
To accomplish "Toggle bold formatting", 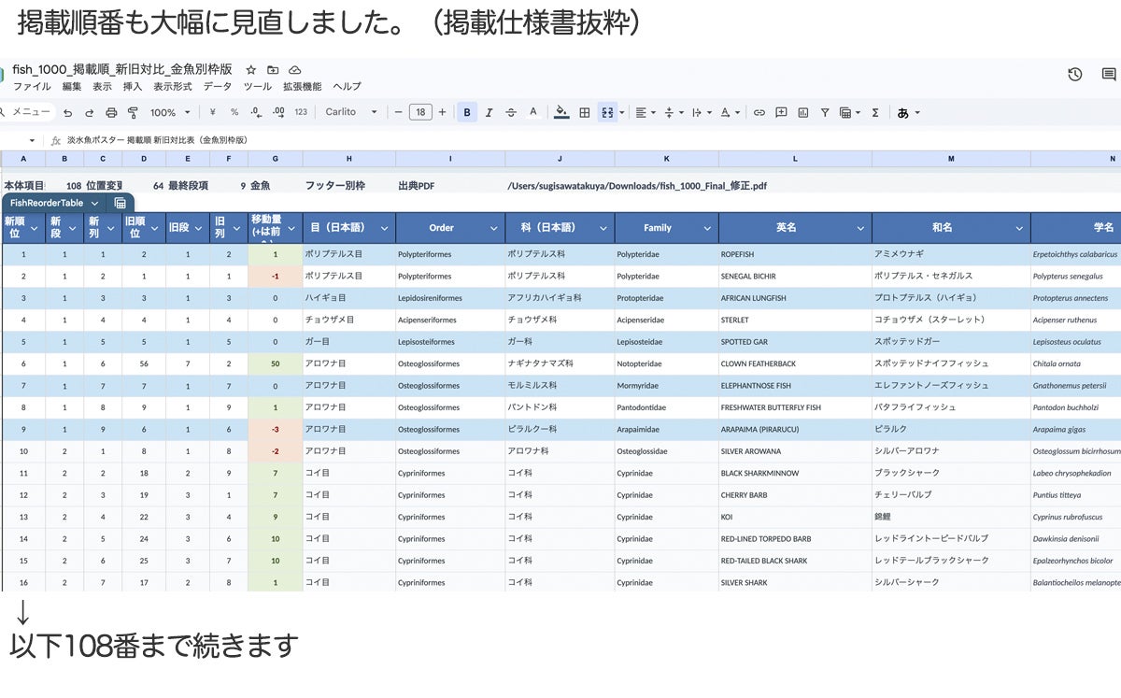I will (467, 112).
